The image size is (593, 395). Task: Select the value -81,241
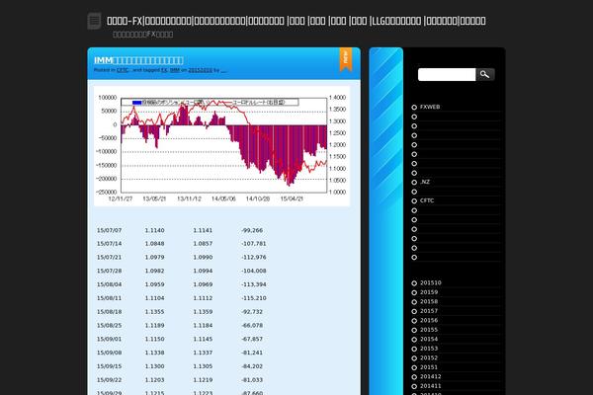coord(252,353)
